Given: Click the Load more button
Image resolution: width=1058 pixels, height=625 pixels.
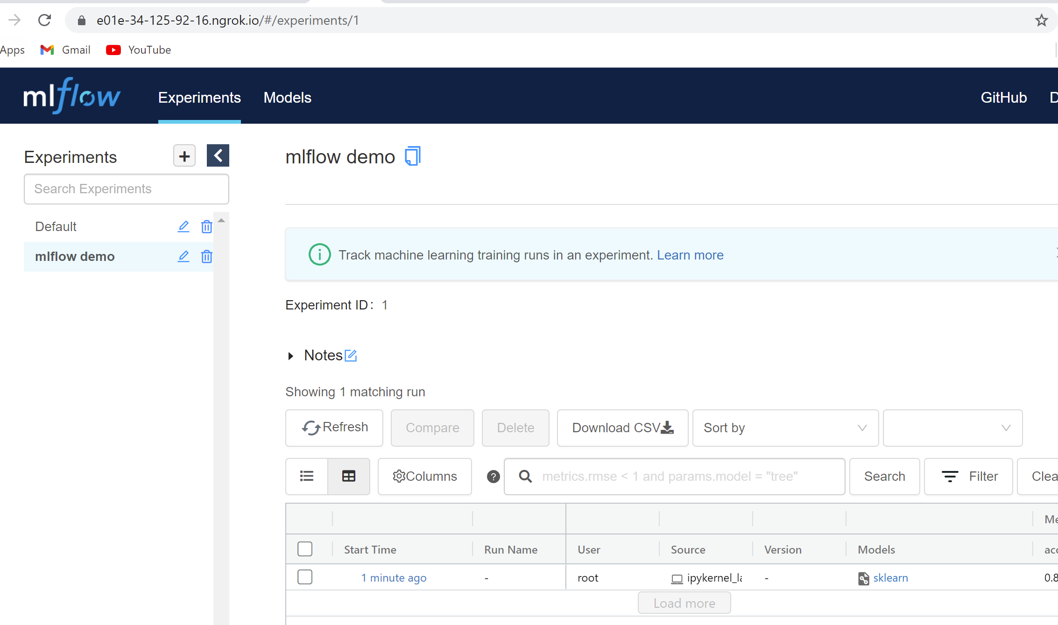Looking at the screenshot, I should 684,603.
